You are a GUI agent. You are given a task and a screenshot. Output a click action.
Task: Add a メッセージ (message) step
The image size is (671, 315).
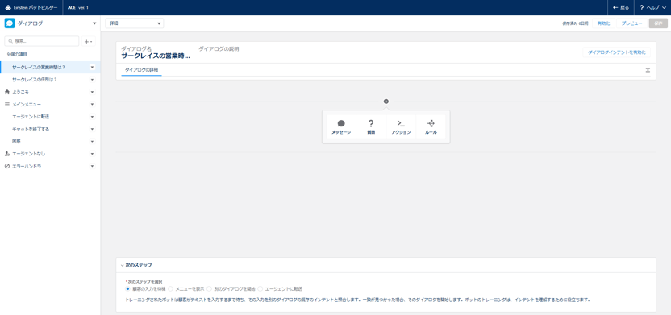click(x=341, y=127)
